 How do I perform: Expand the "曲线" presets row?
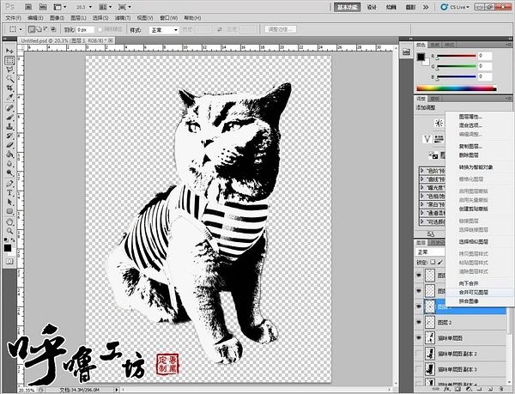pyautogui.click(x=422, y=179)
